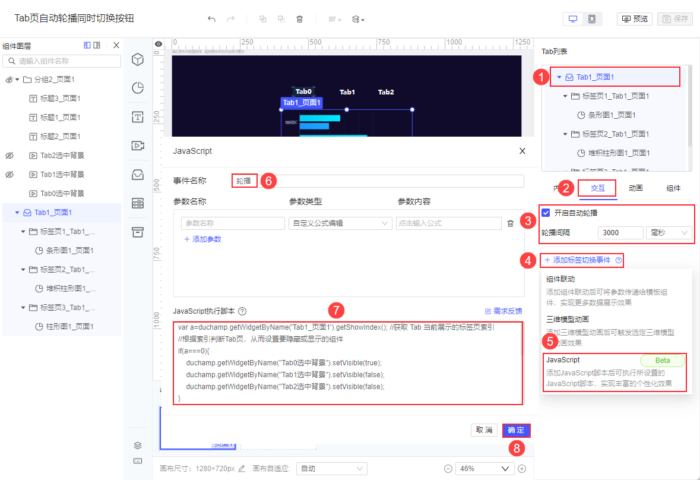Collapse 标签页1_Tab1_页面1 in Tab列表
This screenshot has height=480, width=700.
click(x=565, y=96)
